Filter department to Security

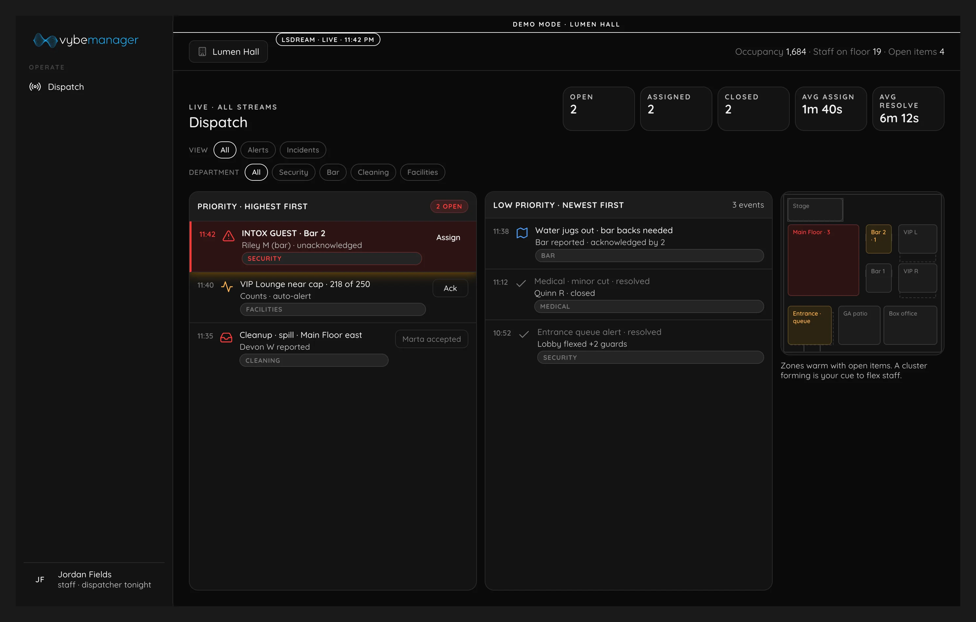point(294,172)
